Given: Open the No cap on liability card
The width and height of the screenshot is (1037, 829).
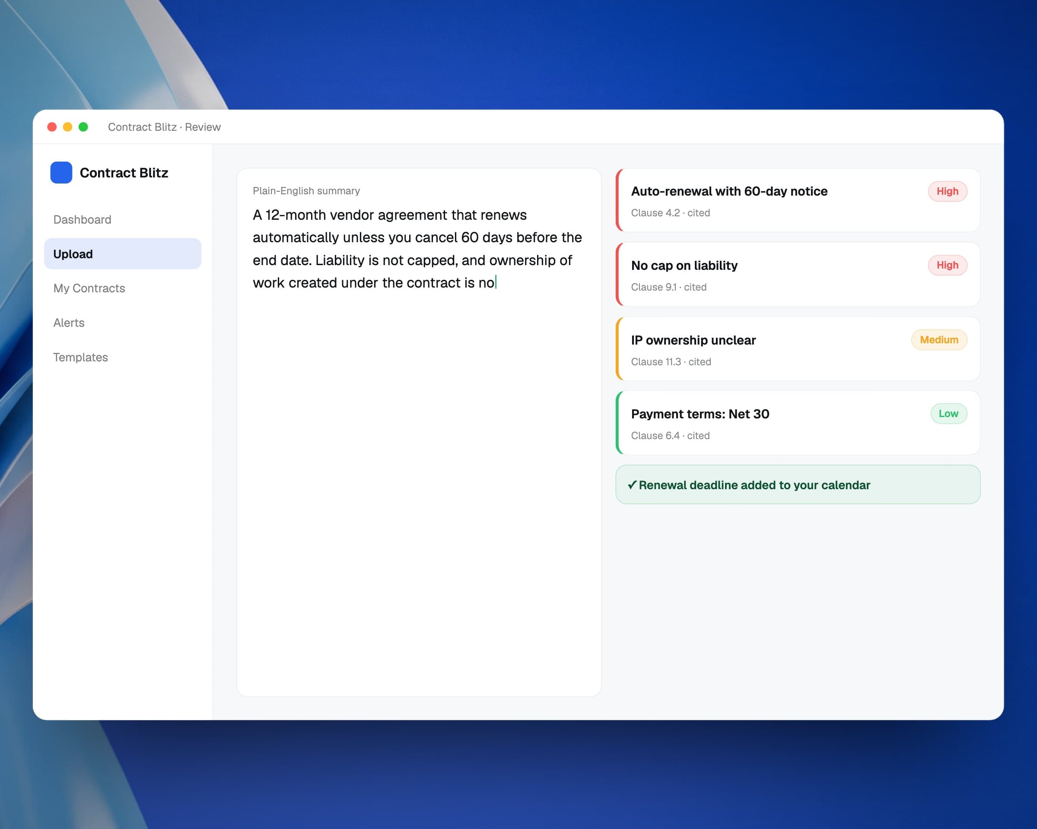Looking at the screenshot, I should pos(798,275).
